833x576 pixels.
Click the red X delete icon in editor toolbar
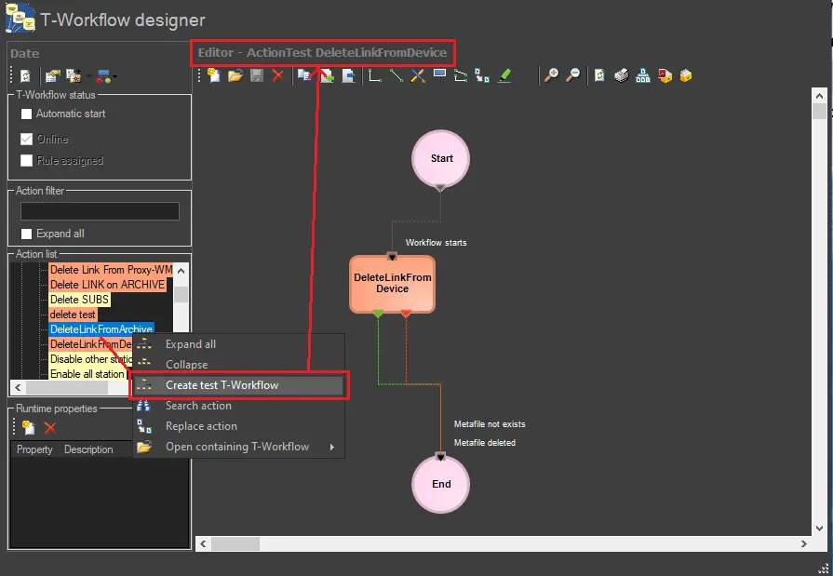pyautogui.click(x=277, y=75)
